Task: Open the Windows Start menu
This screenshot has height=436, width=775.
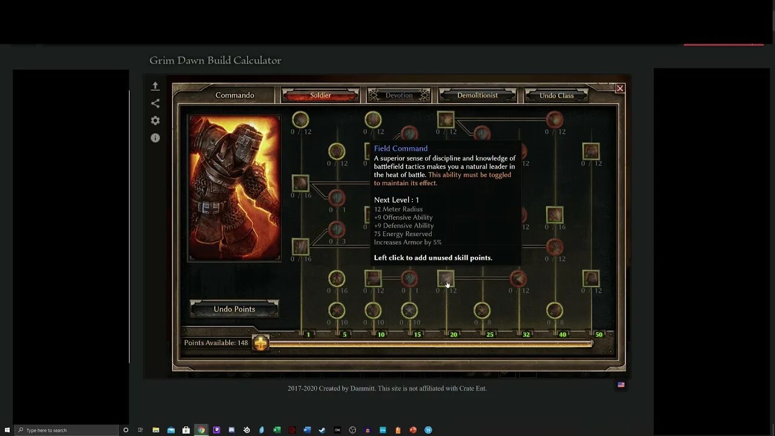Action: (x=7, y=430)
